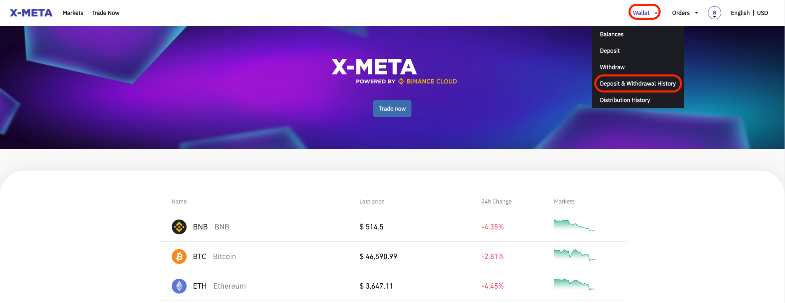Open Deposit & Withdrawal History

pyautogui.click(x=638, y=83)
